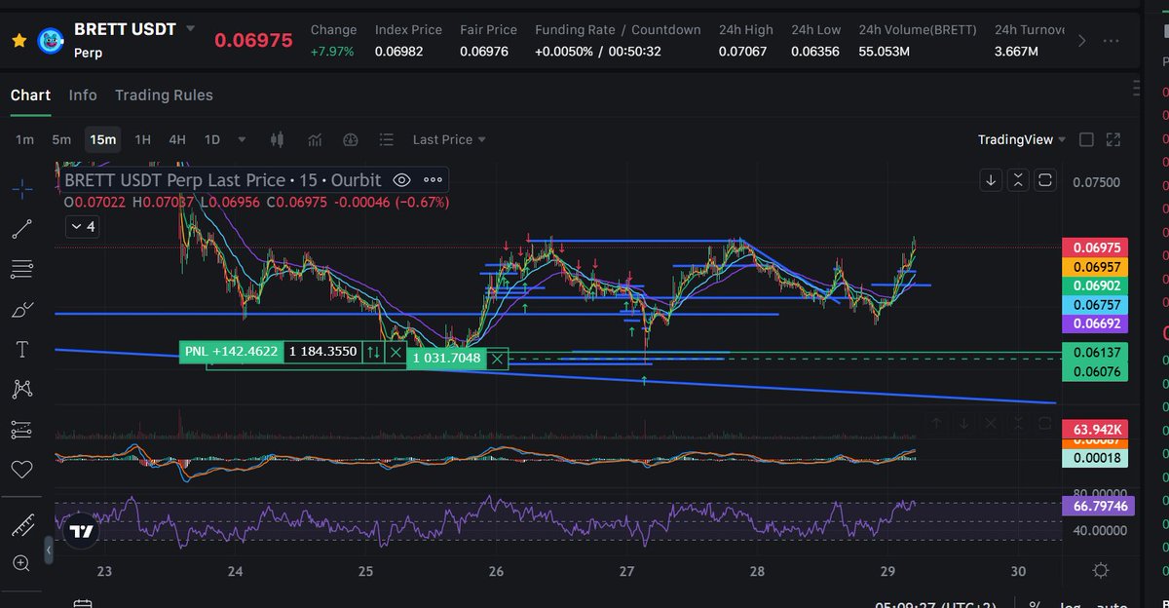Select the 5m timeframe
The width and height of the screenshot is (1169, 608).
[x=61, y=139]
